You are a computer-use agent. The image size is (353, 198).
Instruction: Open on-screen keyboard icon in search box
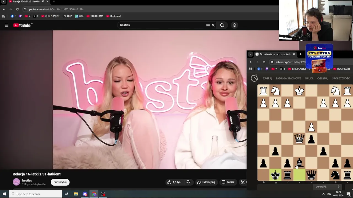[208, 25]
